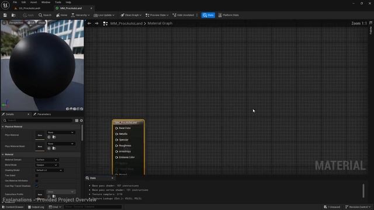This screenshot has height=210, width=374.
Task: Collapse the Material section
Action: tap(2, 155)
